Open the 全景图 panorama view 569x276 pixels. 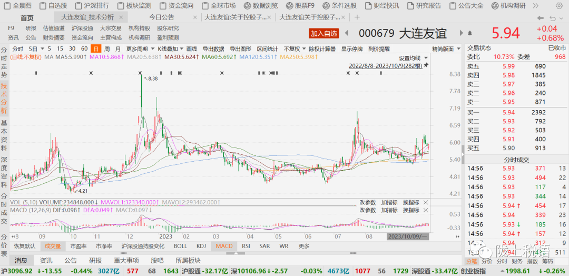[18, 5]
